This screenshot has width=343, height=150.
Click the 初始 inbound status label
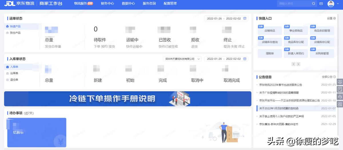click(130, 80)
